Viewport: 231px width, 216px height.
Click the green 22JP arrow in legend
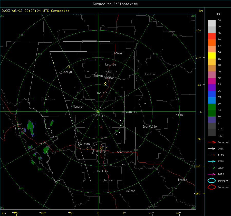pyautogui.click(x=211, y=168)
